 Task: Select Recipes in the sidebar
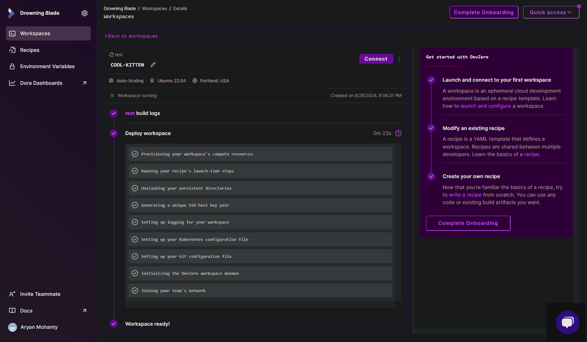click(x=30, y=50)
